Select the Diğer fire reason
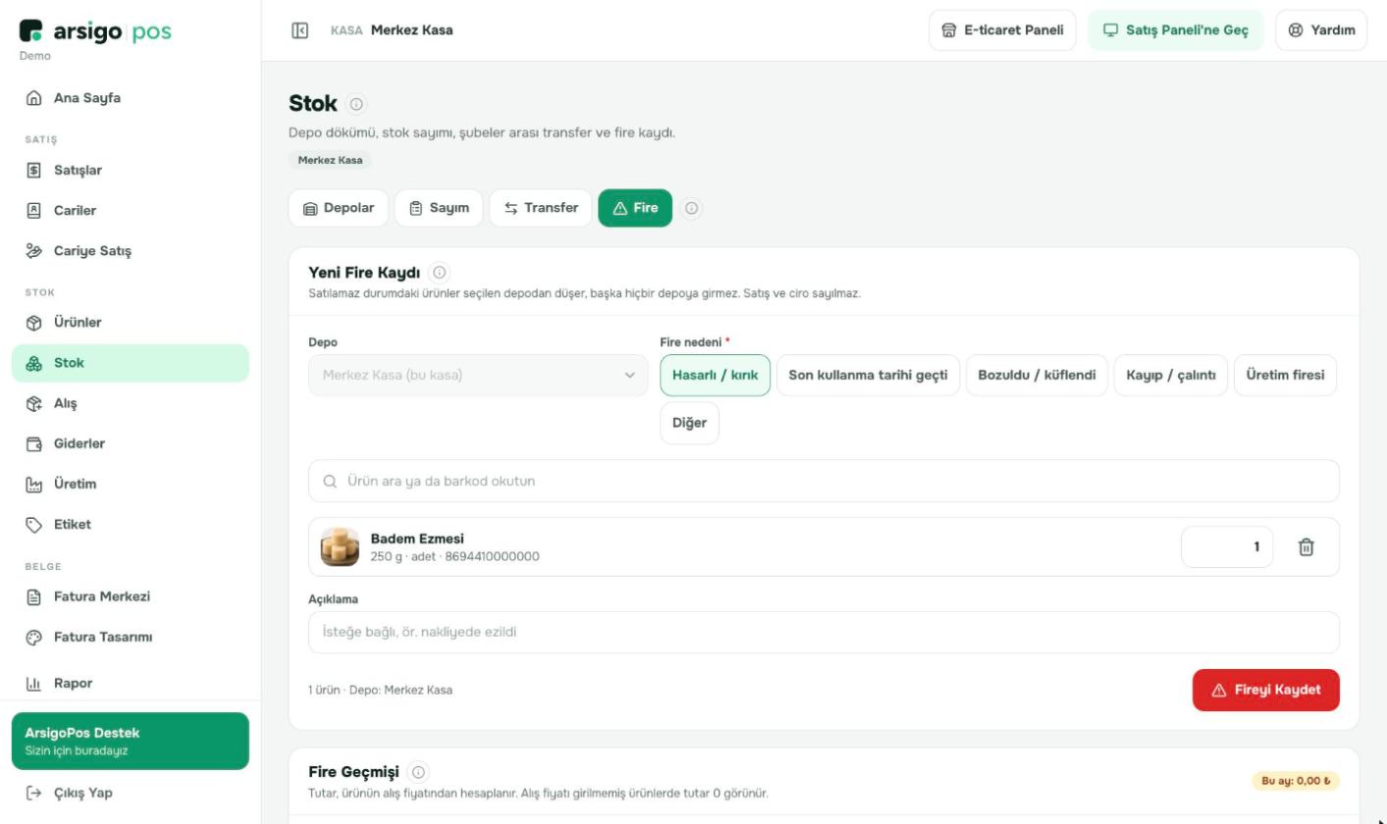 [689, 424]
